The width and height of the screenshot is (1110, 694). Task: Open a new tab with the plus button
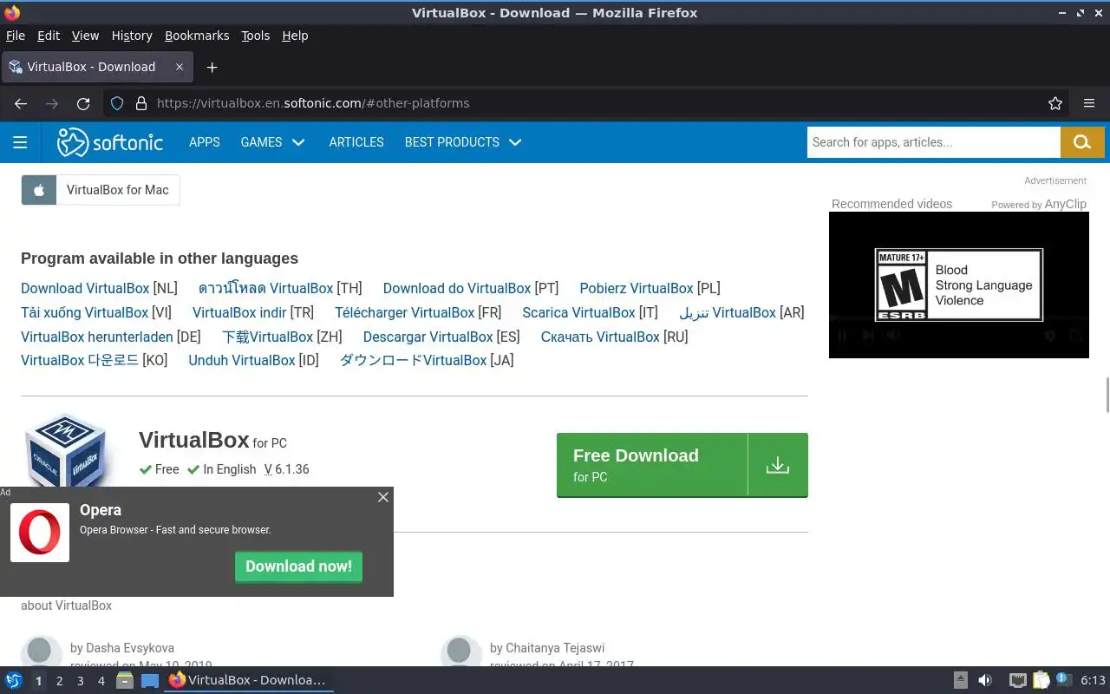coord(212,67)
